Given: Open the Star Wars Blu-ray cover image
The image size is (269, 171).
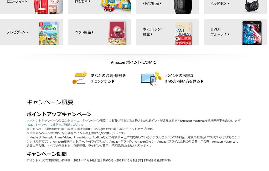Looking at the screenshot, I should (x=252, y=33).
